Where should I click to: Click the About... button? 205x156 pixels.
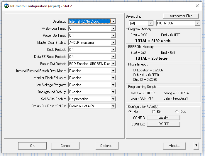[174, 146]
